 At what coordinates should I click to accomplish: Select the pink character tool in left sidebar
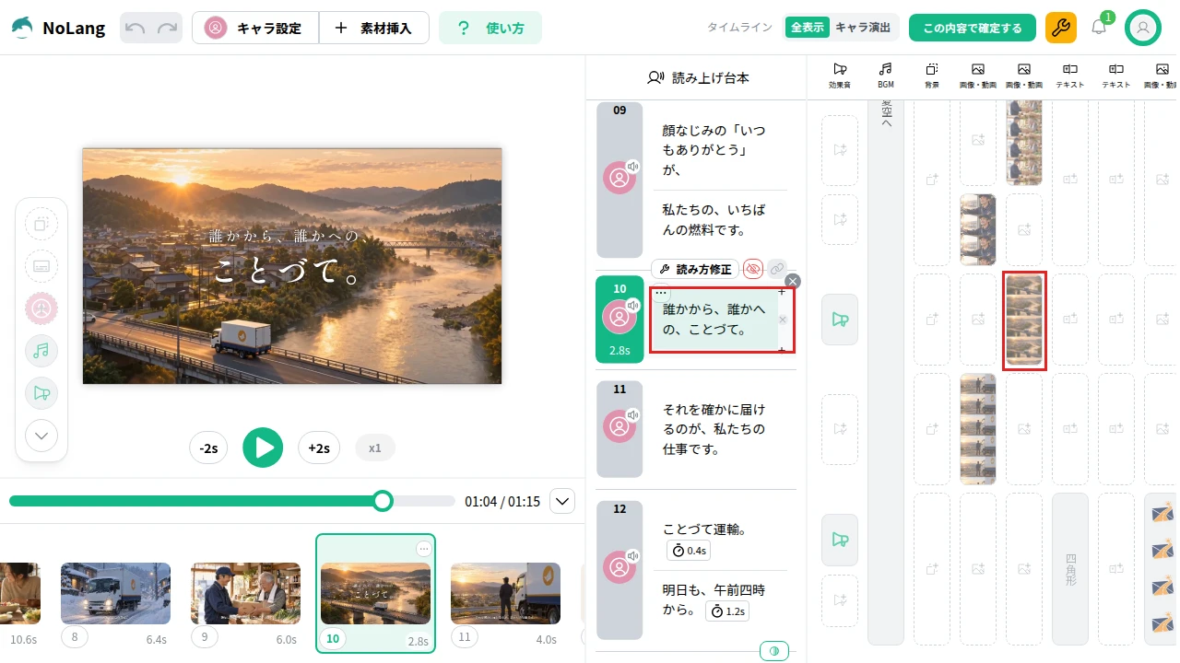[x=41, y=308]
